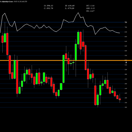This screenshot has height=132, width=132.
Task: Click the 500 price axis label
Action: (x=126, y=74)
